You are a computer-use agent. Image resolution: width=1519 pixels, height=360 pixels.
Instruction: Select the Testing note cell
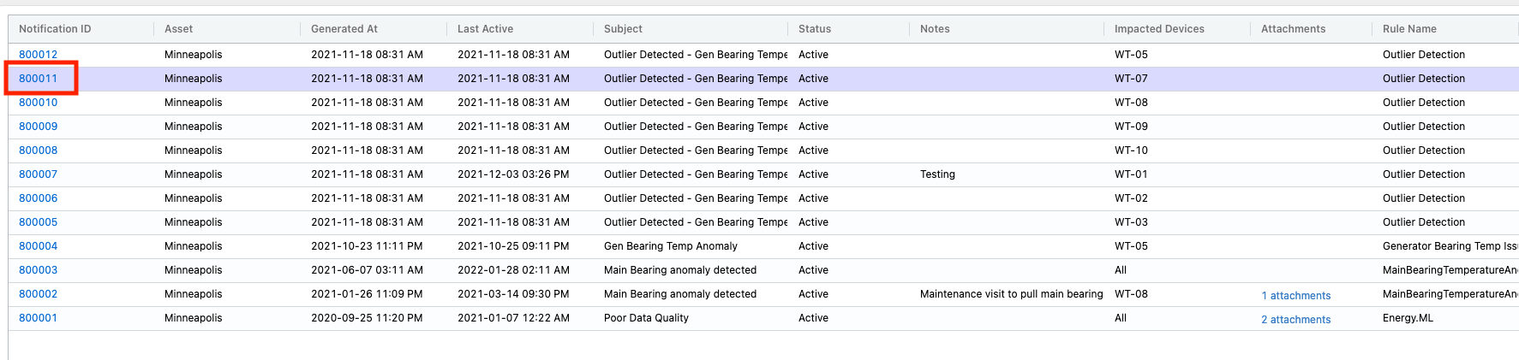[x=937, y=174]
